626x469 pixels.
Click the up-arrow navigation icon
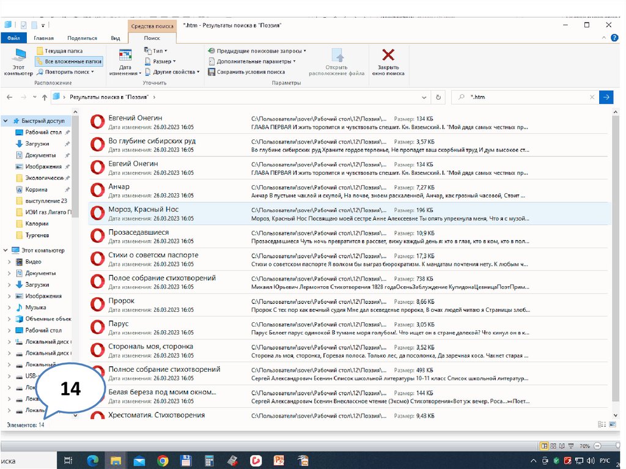tap(45, 97)
